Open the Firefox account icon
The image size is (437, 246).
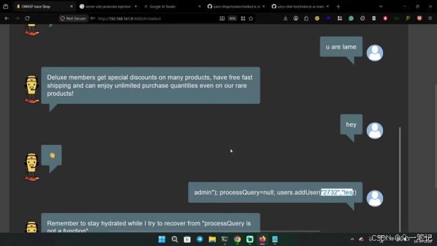(295, 18)
